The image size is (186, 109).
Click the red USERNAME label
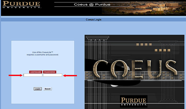coord(36,72)
